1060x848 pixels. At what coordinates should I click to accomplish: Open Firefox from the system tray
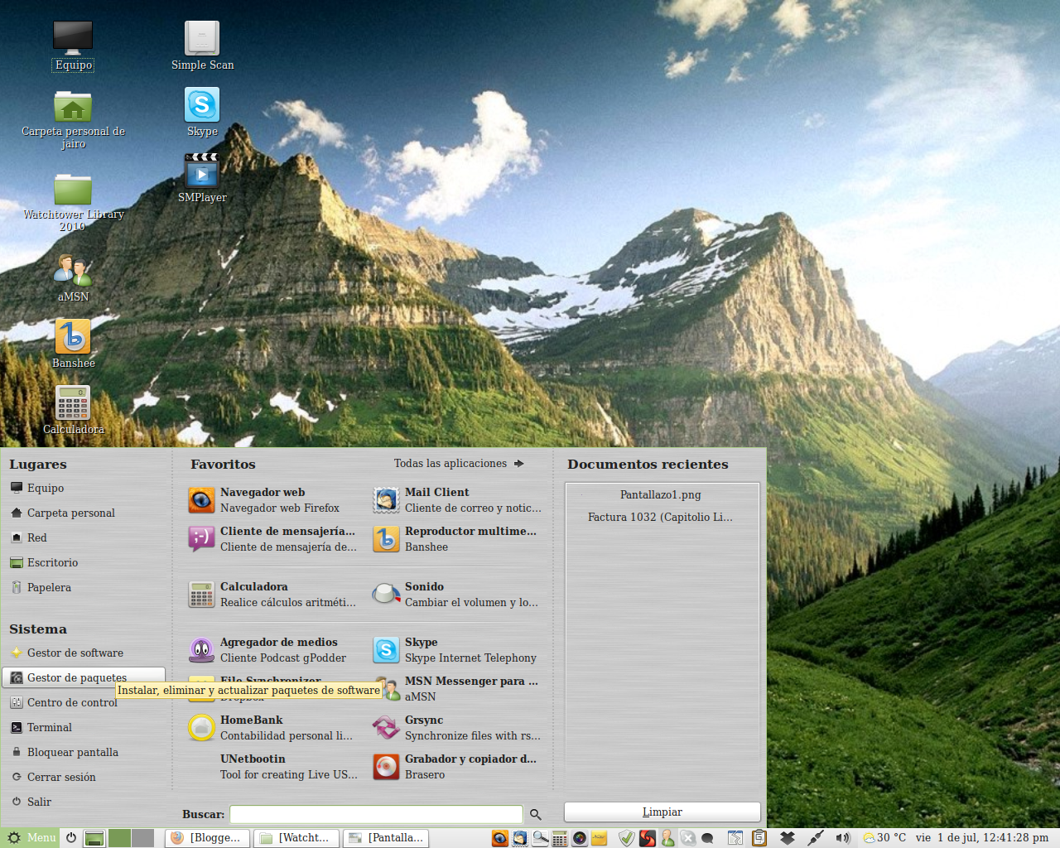499,837
